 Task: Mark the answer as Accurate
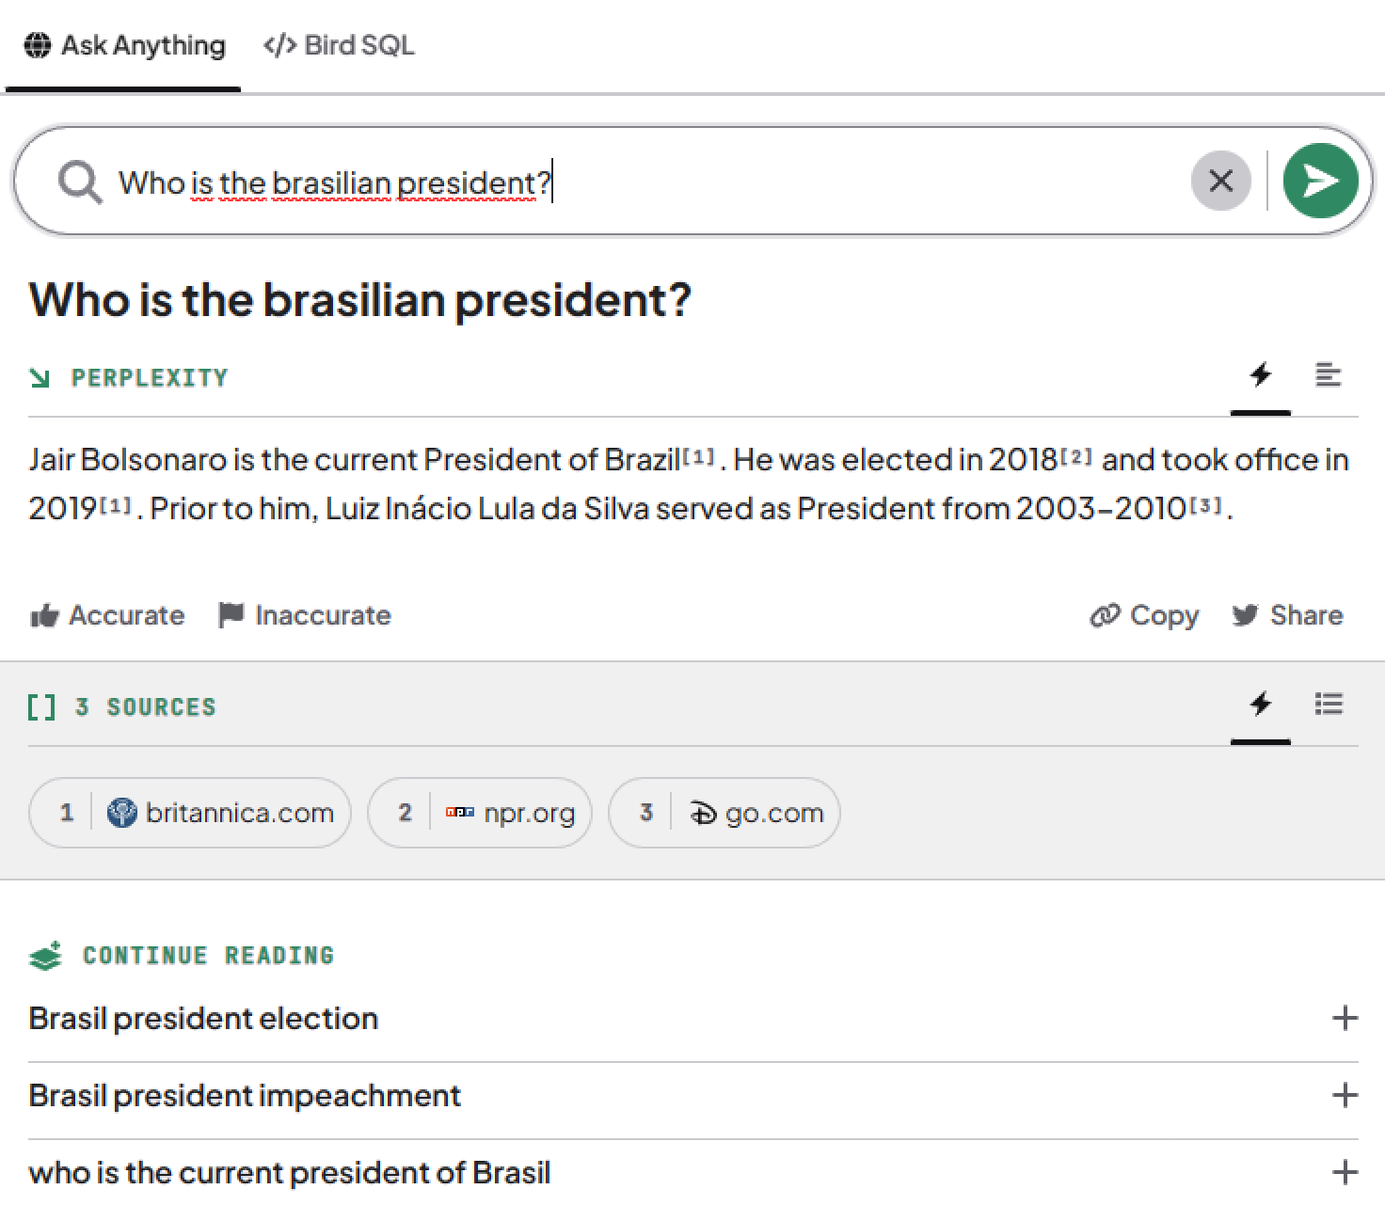coord(107,615)
